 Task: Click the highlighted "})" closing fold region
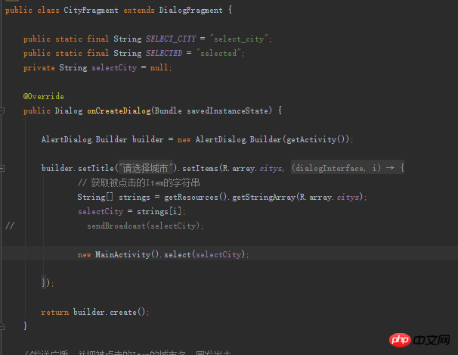point(44,282)
